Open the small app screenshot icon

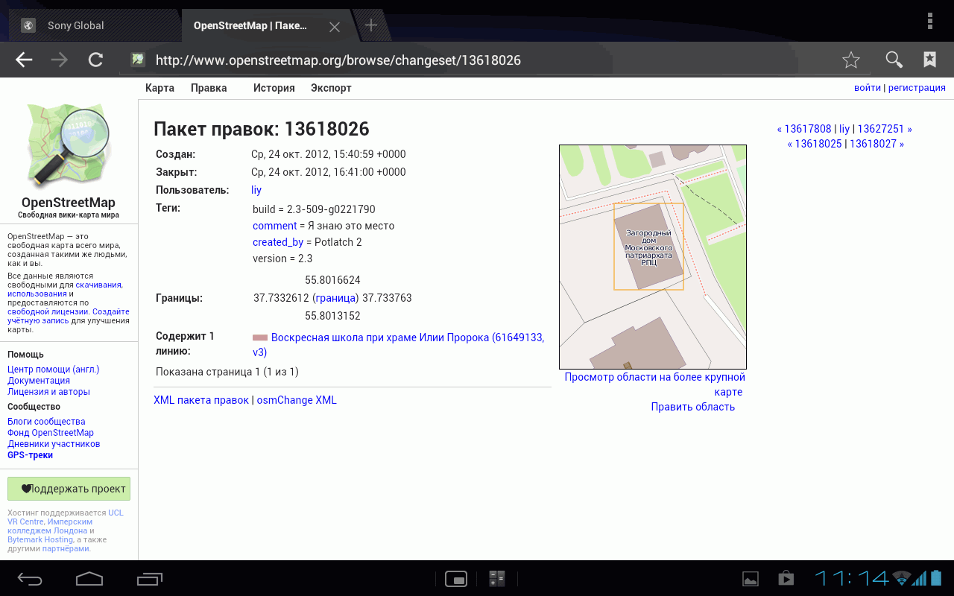click(x=455, y=578)
